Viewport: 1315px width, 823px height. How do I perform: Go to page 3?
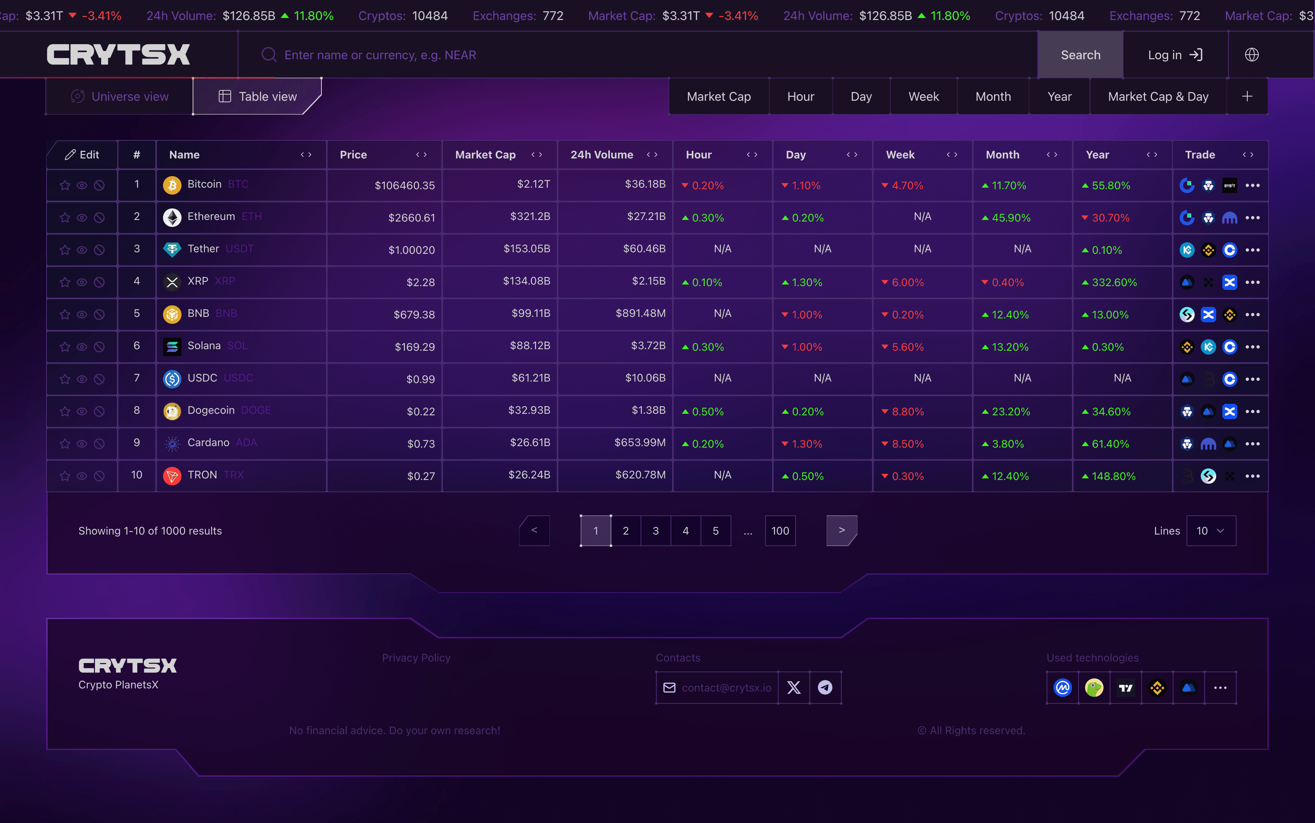(x=656, y=531)
